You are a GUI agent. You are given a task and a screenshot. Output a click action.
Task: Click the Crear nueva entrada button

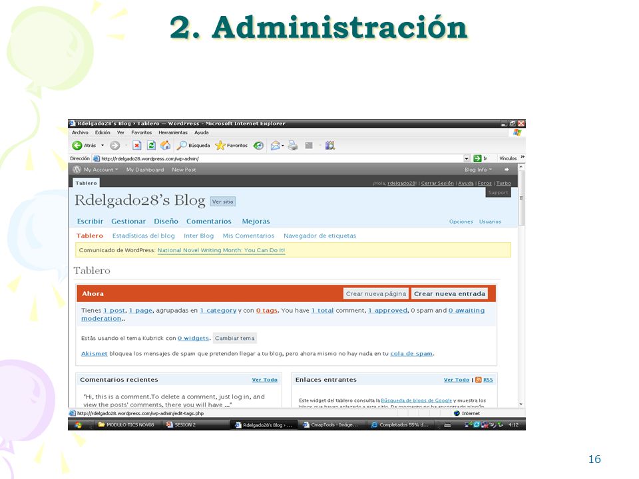(449, 293)
